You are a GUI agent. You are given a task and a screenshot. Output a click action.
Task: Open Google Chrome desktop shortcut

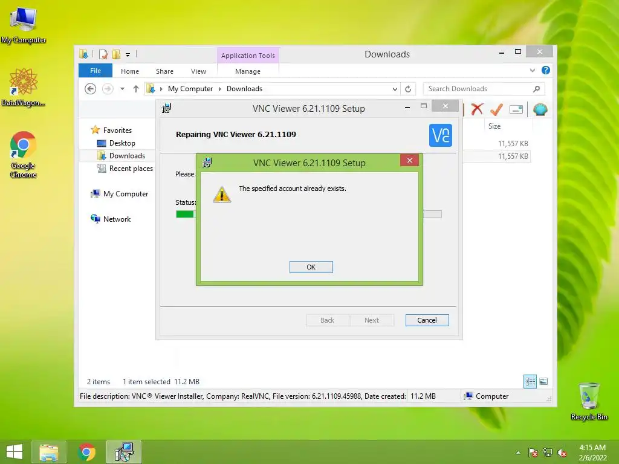pos(24,155)
